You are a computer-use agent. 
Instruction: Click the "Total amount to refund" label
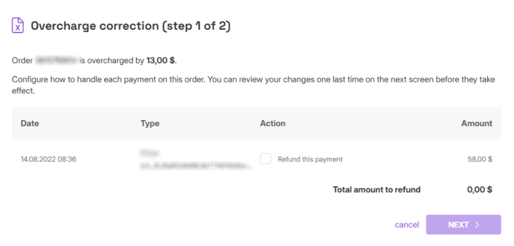pos(376,190)
